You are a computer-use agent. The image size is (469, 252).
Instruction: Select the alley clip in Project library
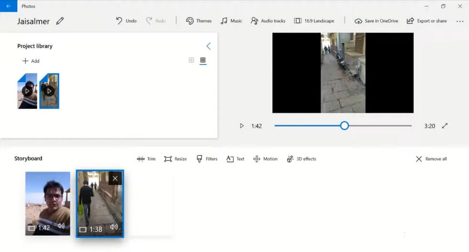tap(49, 91)
